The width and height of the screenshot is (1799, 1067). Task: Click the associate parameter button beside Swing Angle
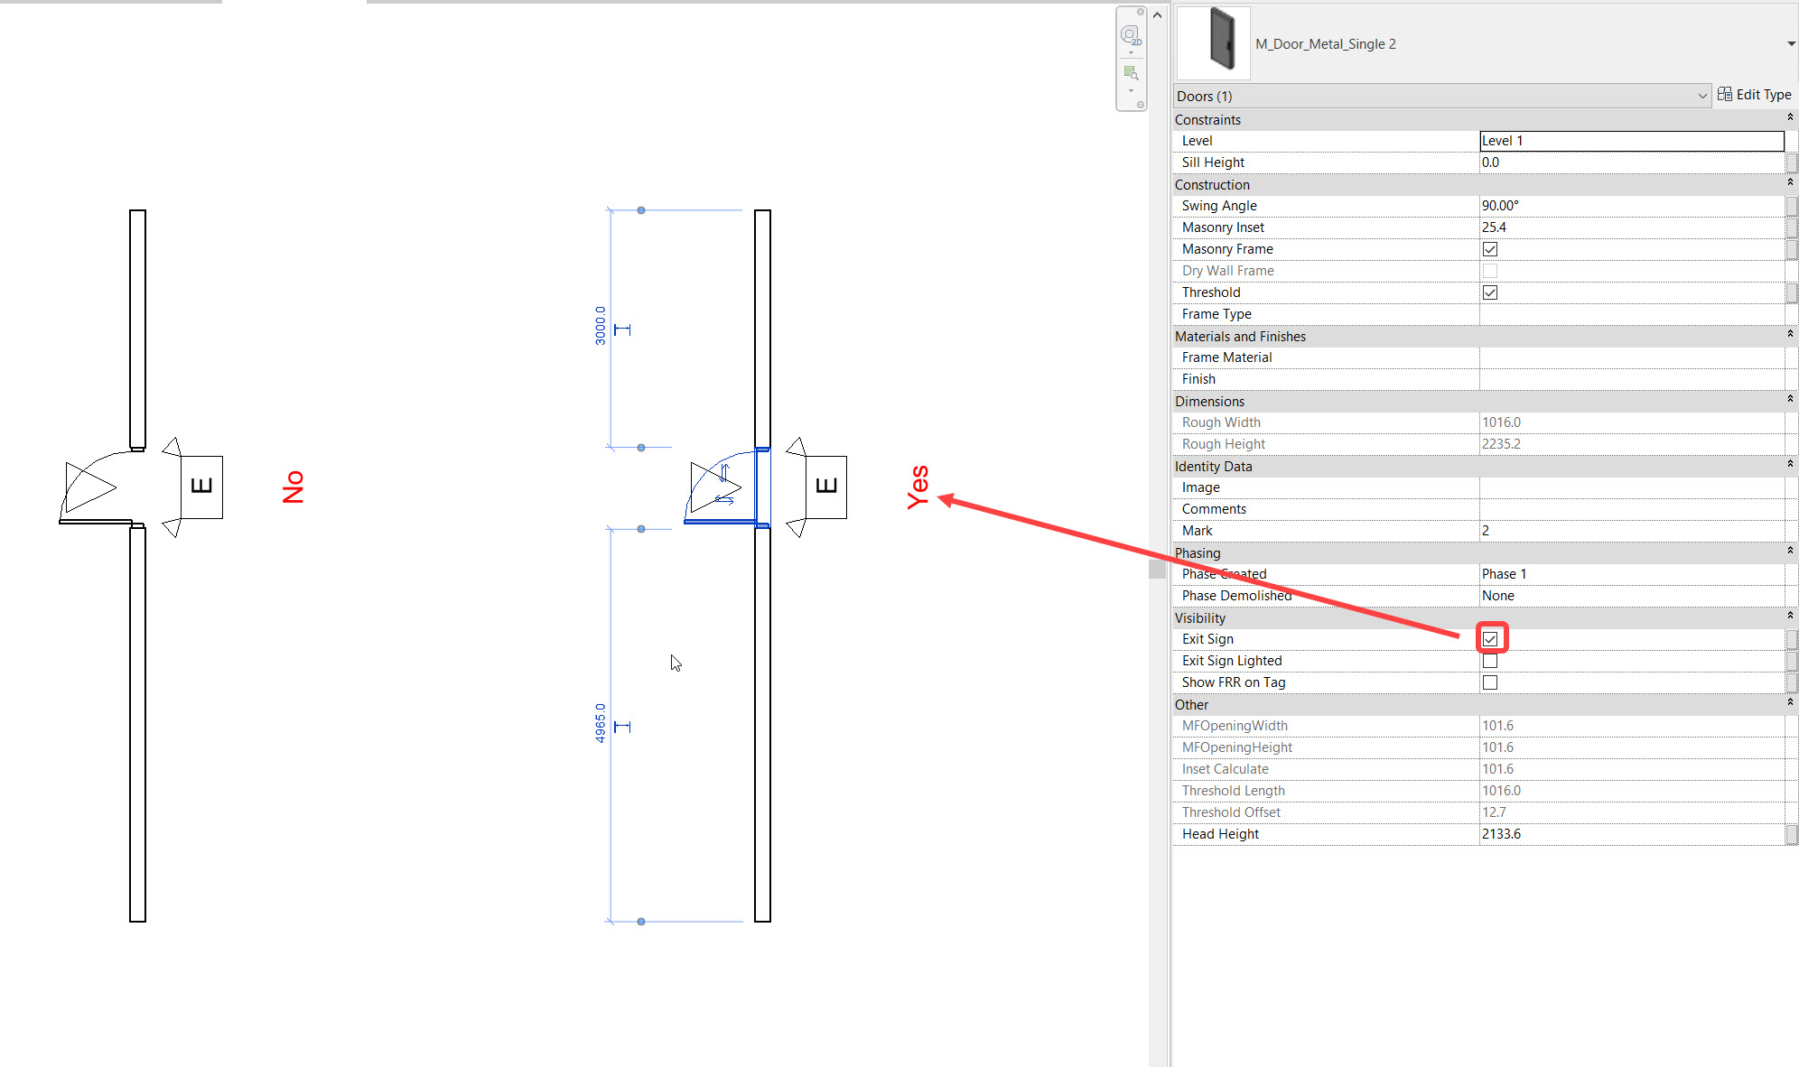click(x=1792, y=206)
